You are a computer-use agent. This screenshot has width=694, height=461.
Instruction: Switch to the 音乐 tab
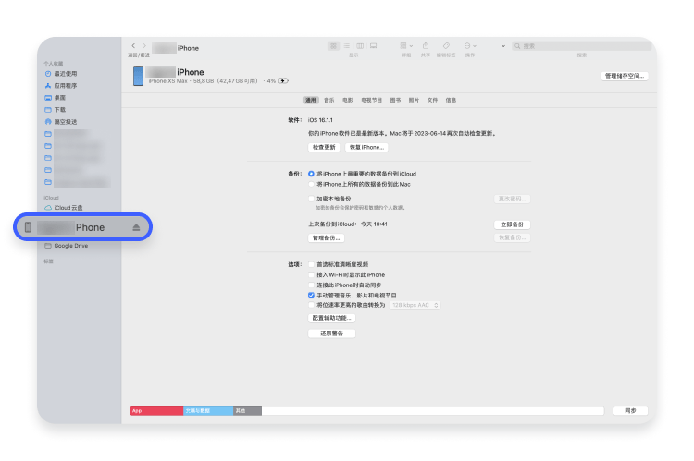329,101
